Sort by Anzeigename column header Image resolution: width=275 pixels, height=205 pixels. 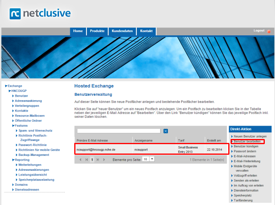[143, 141]
